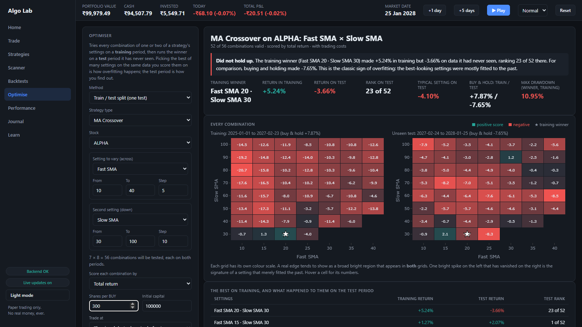Select the Optimise sidebar item
The image size is (582, 327).
click(x=37, y=94)
